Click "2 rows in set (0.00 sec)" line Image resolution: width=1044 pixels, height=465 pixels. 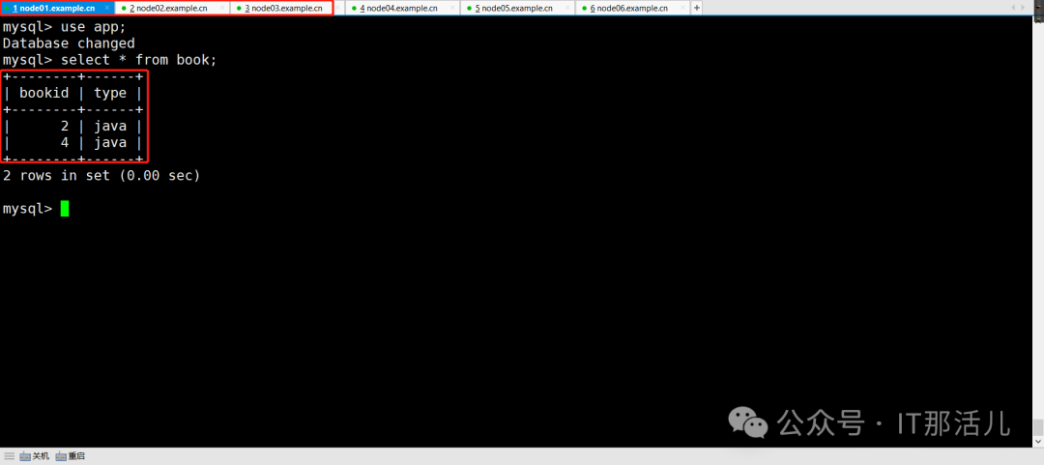(101, 176)
